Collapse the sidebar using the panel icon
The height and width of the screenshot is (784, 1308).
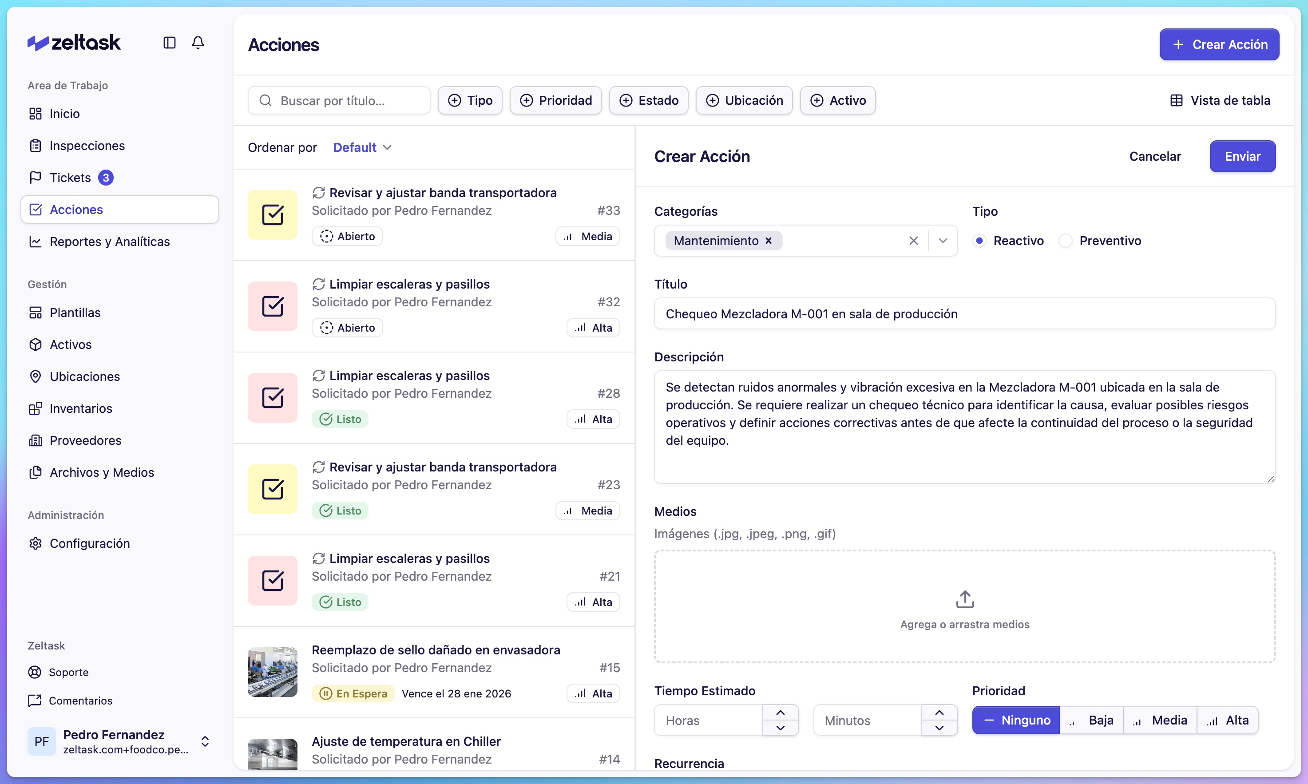[x=169, y=43]
